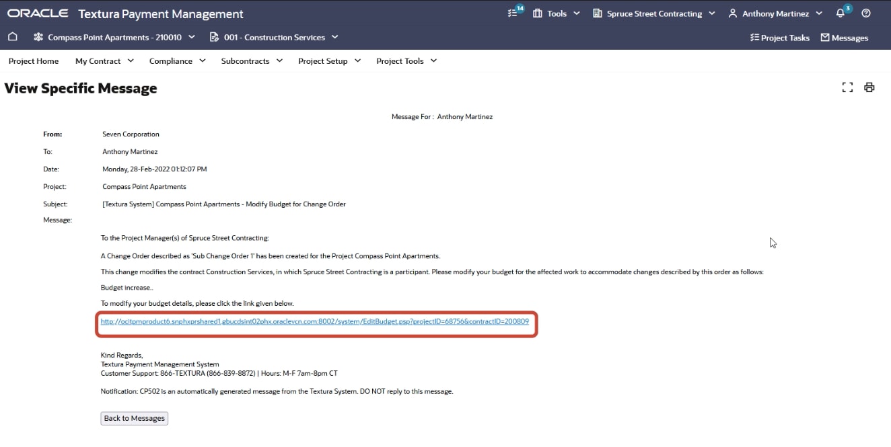Image resolution: width=891 pixels, height=447 pixels.
Task: Go to Project Home
Action: click(x=34, y=60)
